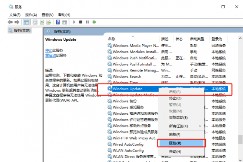Select 服务(本地) in left tree
This screenshot has width=243, height=162.
click(x=20, y=31)
